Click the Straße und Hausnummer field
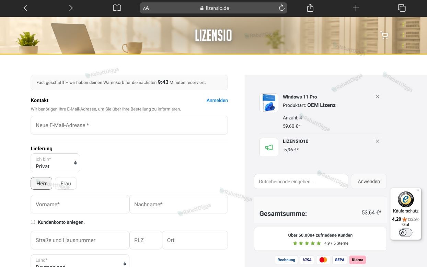427x267 pixels. (x=80, y=240)
